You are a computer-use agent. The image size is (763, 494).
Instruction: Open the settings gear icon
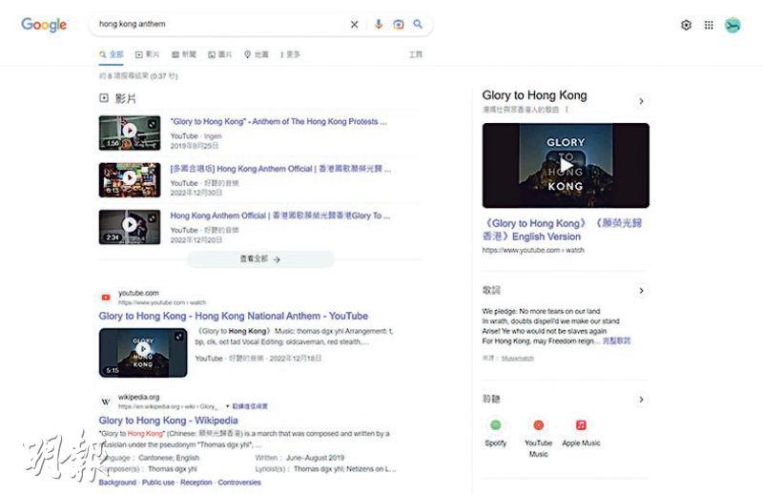(686, 25)
